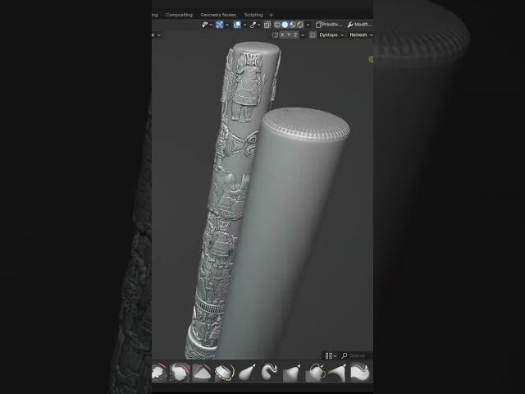Select the Snake Hook curled brush
This screenshot has height=394, width=525.
tap(270, 372)
